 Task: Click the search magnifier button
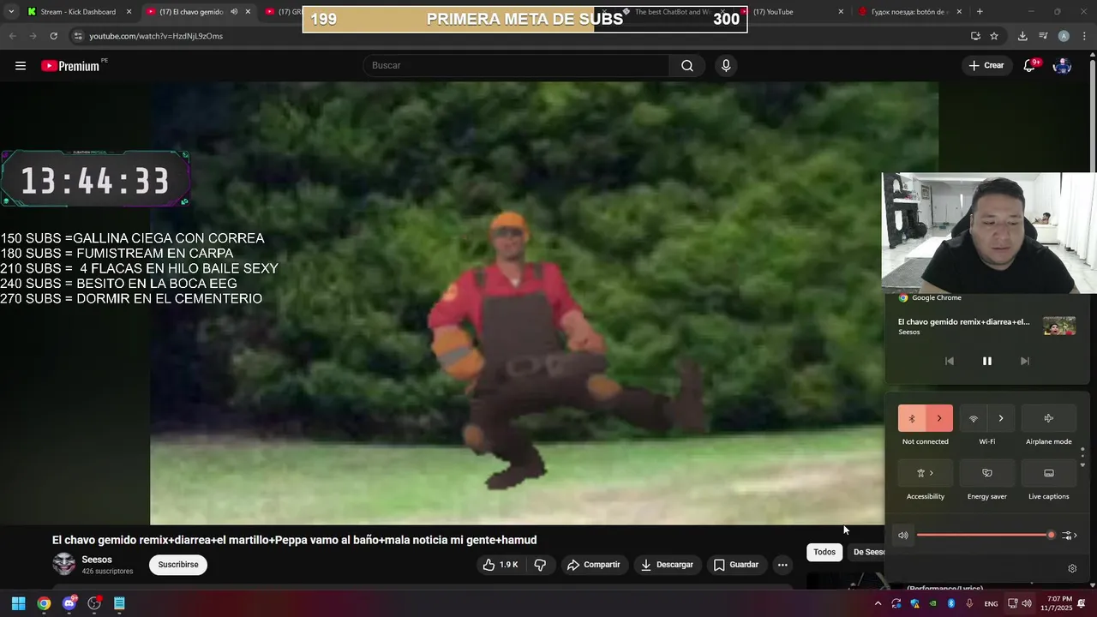pos(687,66)
